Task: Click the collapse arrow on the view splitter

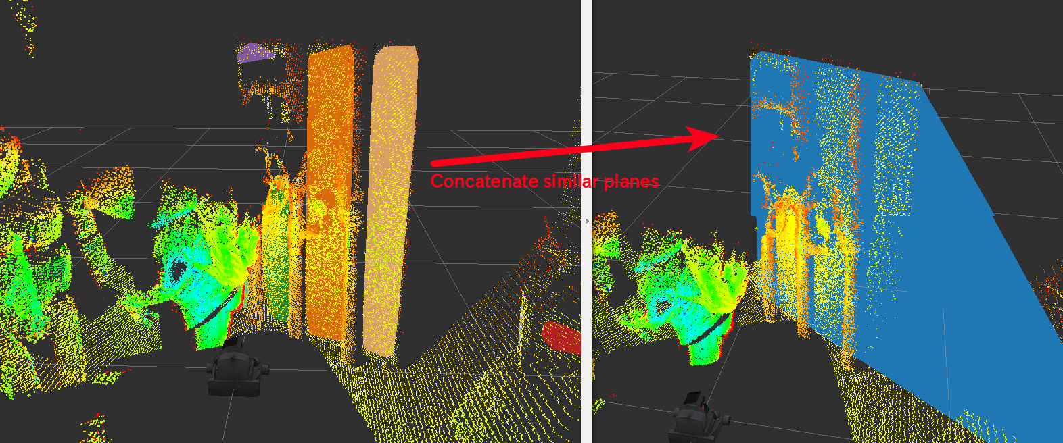Action: (x=586, y=221)
